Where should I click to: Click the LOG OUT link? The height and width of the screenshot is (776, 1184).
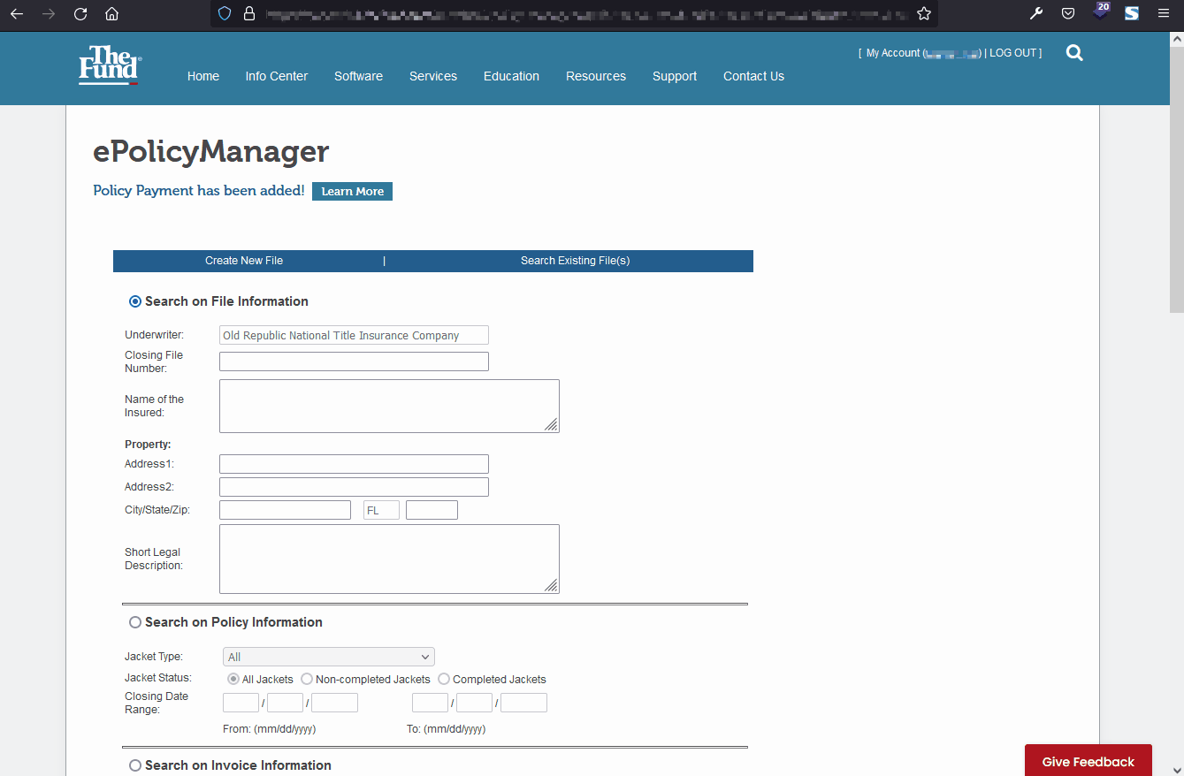point(1013,53)
